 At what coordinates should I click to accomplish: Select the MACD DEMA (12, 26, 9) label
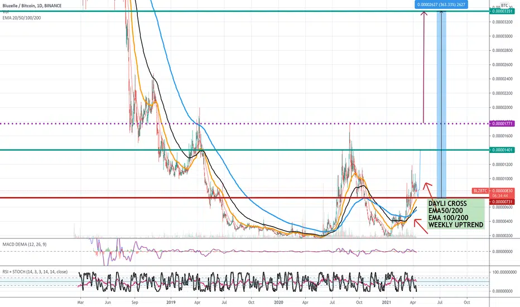tap(25, 244)
